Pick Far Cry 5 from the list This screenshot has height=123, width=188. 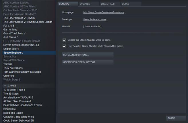[x=9, y=26]
